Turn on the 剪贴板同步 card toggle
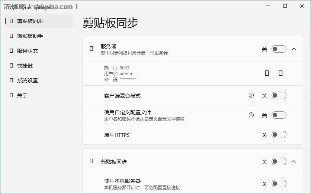Image resolution: width=311 pixels, height=194 pixels. (279, 162)
